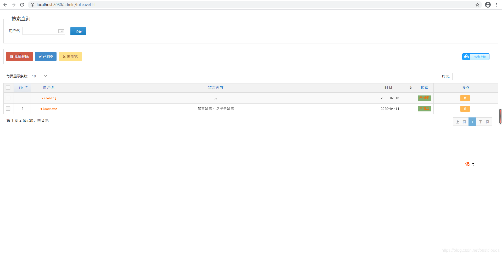Open the 每页显示条数 dropdown
The height and width of the screenshot is (255, 502).
pyautogui.click(x=39, y=76)
